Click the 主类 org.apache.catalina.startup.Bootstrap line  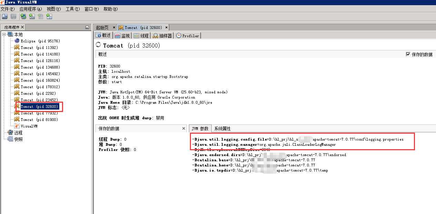[143, 77]
